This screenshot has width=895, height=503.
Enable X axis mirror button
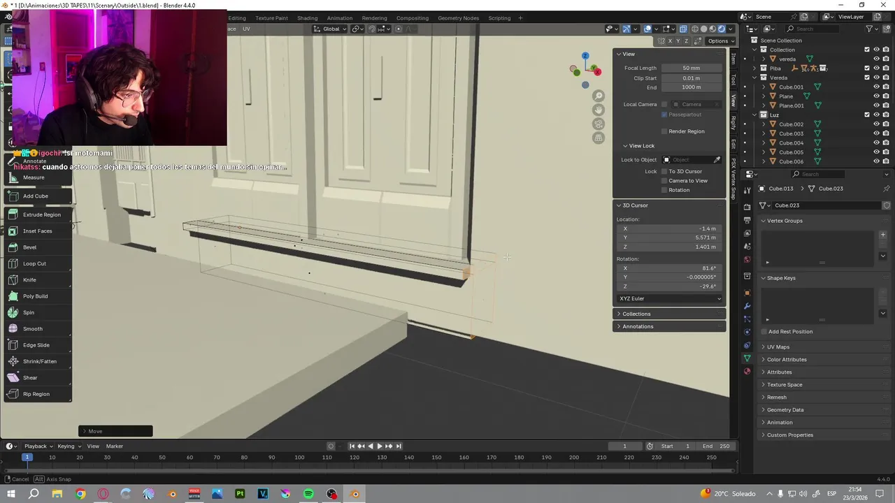(670, 41)
